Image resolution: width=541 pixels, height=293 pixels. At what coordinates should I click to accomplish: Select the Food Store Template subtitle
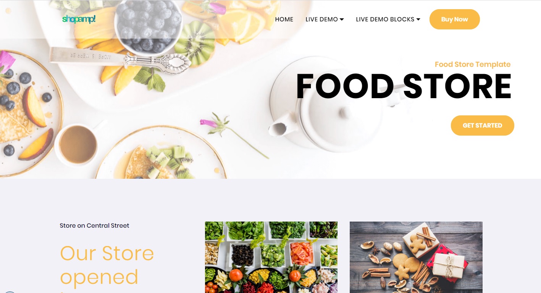point(473,65)
